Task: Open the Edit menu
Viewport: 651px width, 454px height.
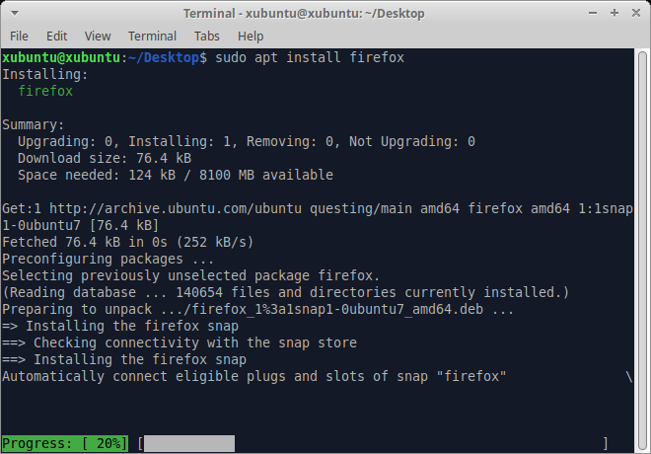Action: pos(57,37)
